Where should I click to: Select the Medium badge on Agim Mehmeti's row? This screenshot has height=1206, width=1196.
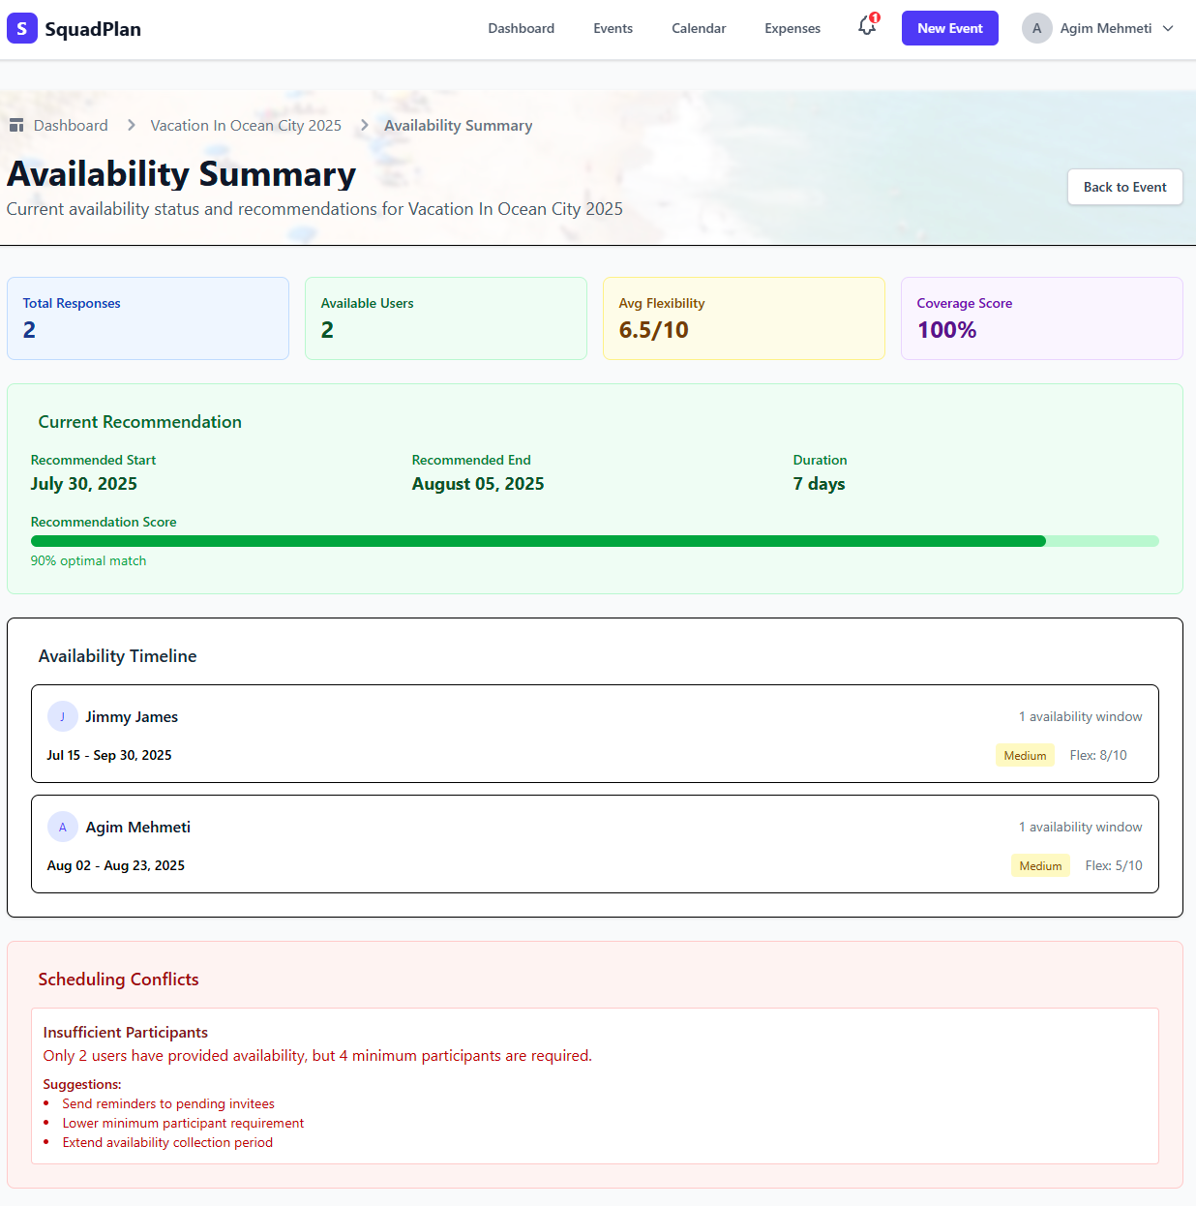pyautogui.click(x=1040, y=865)
